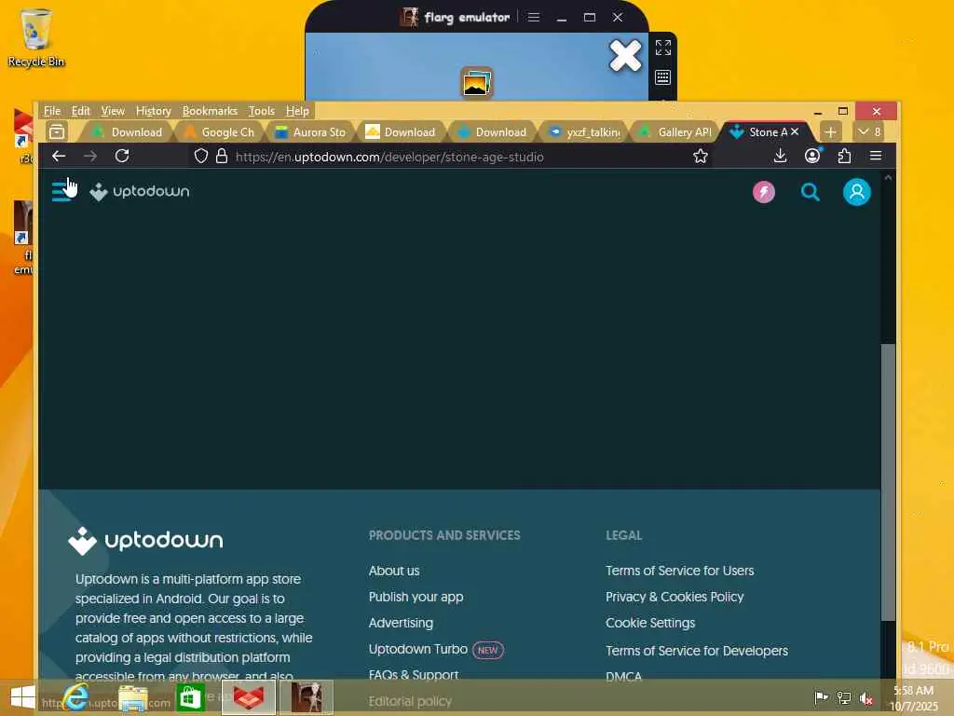The image size is (954, 716).
Task: Open the Privacy & Cookies Policy link
Action: [x=675, y=598]
